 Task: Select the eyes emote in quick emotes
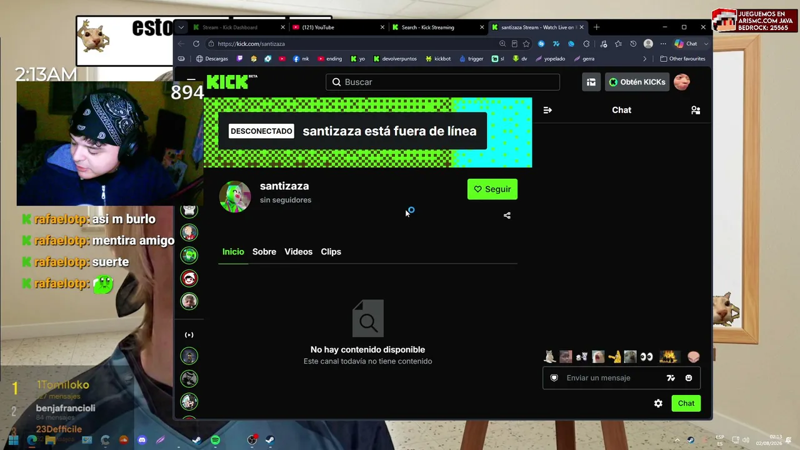point(646,357)
